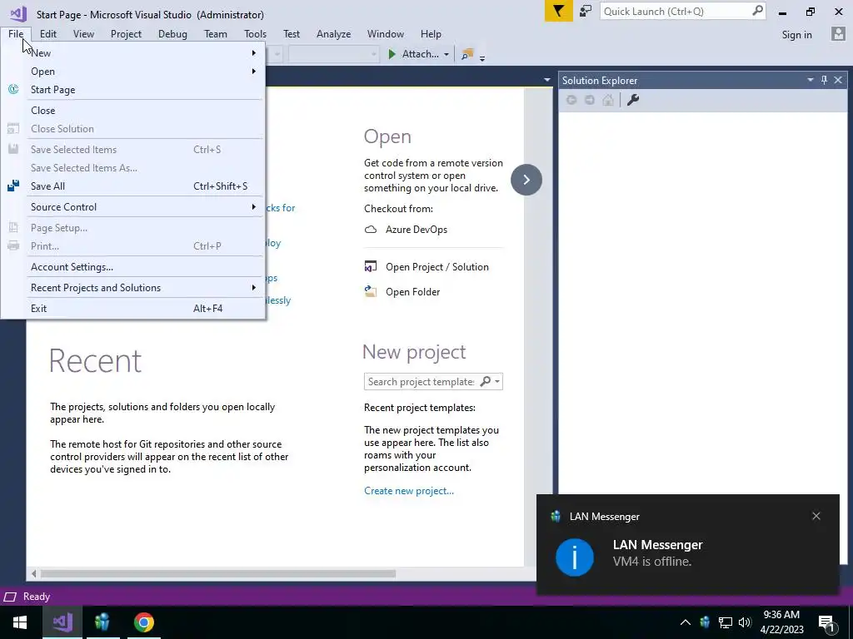Open the Windows Start button
This screenshot has height=639, width=853.
click(20, 622)
